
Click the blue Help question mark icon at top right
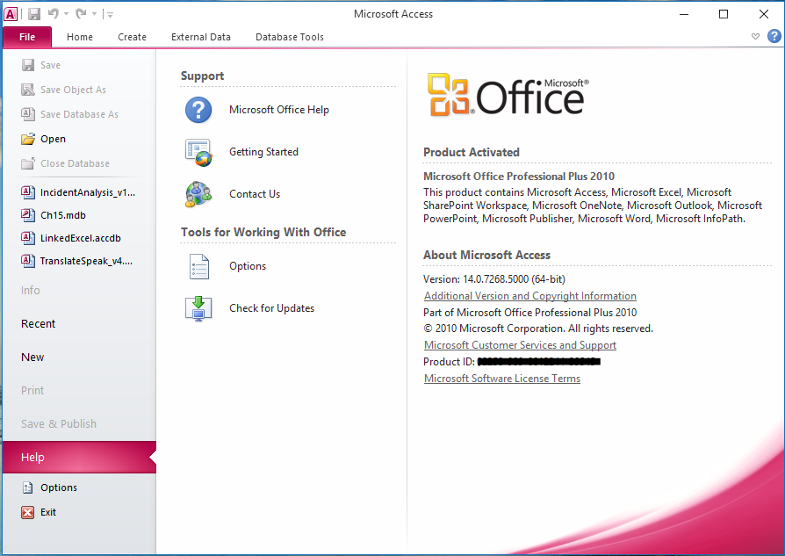coord(774,36)
